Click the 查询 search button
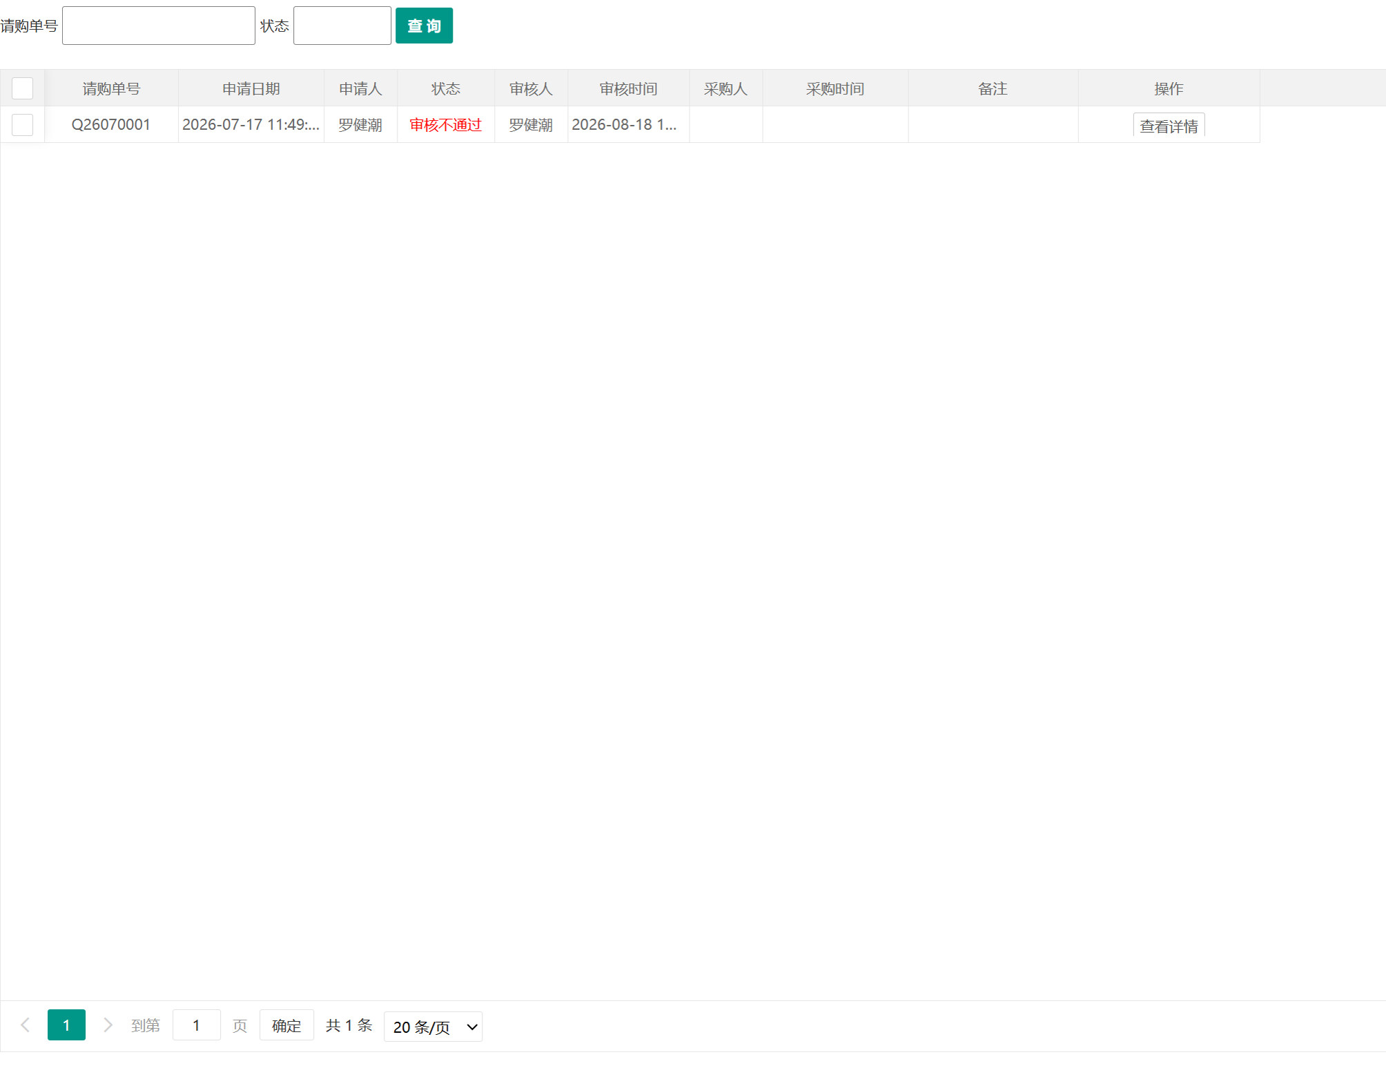 tap(424, 26)
